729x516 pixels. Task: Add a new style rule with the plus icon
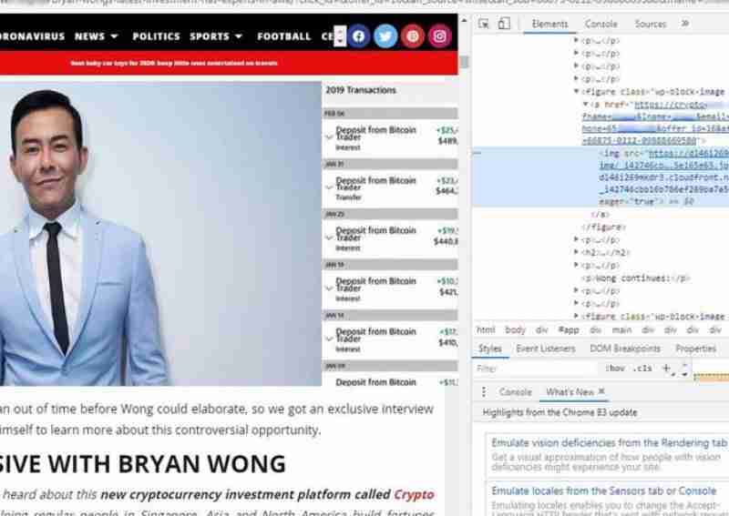point(666,369)
